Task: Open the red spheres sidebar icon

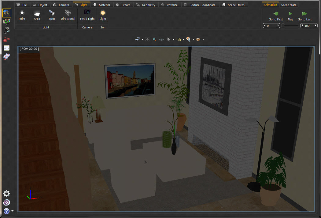Action: (6, 39)
